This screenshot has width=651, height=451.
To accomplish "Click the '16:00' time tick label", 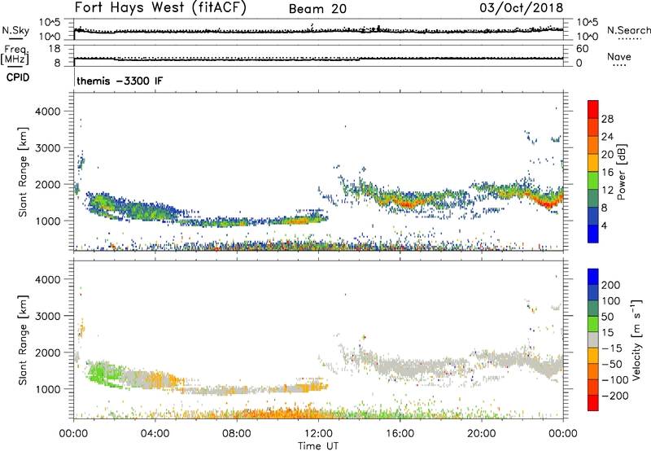I will click(400, 434).
